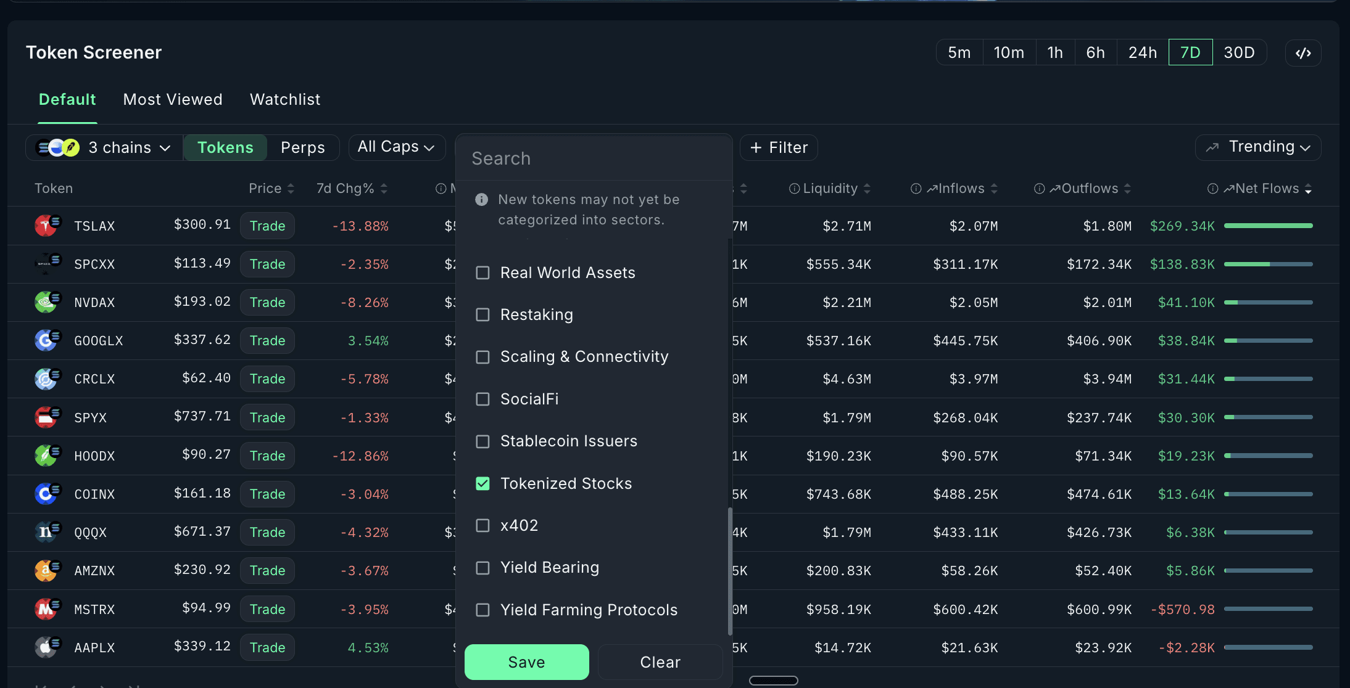
Task: Select the 24h timeframe
Action: 1143,53
